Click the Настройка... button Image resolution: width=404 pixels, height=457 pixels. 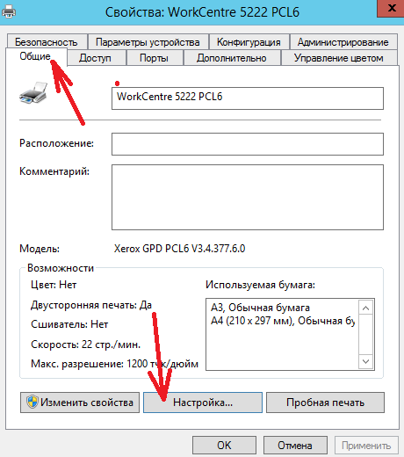(x=203, y=403)
